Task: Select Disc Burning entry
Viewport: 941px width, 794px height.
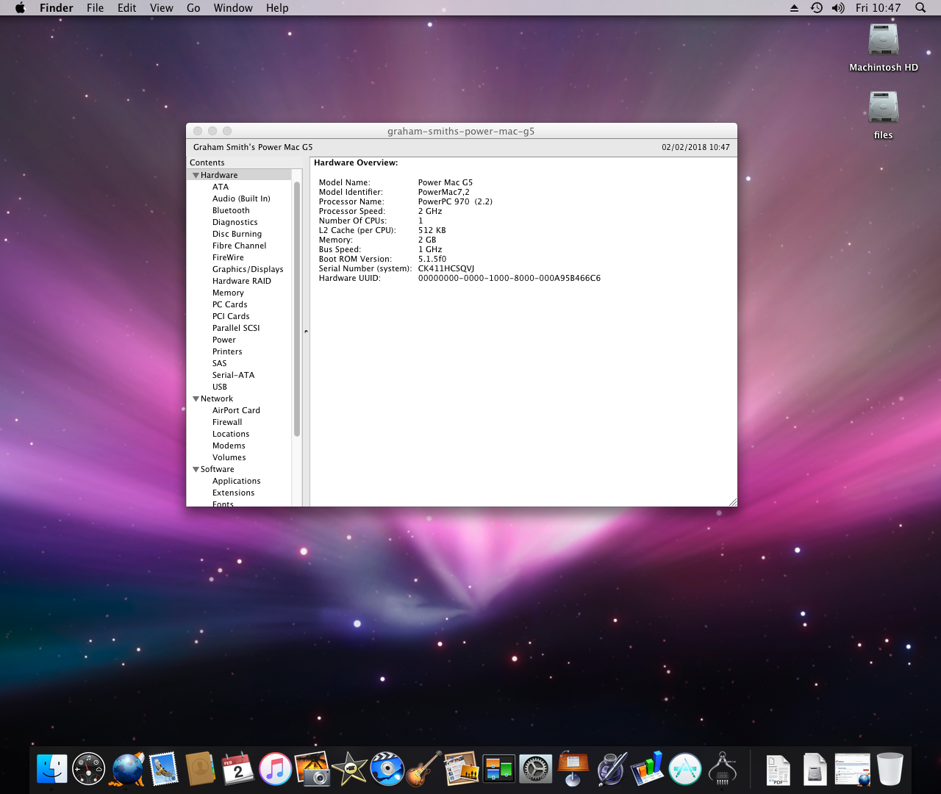Action: [x=237, y=234]
